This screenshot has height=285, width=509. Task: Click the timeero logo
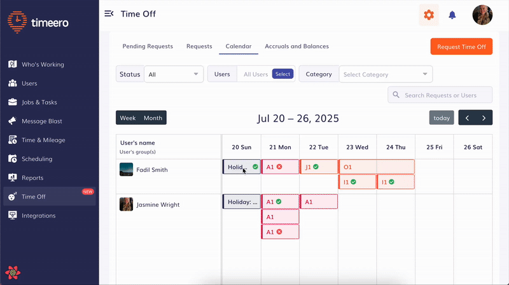point(38,22)
